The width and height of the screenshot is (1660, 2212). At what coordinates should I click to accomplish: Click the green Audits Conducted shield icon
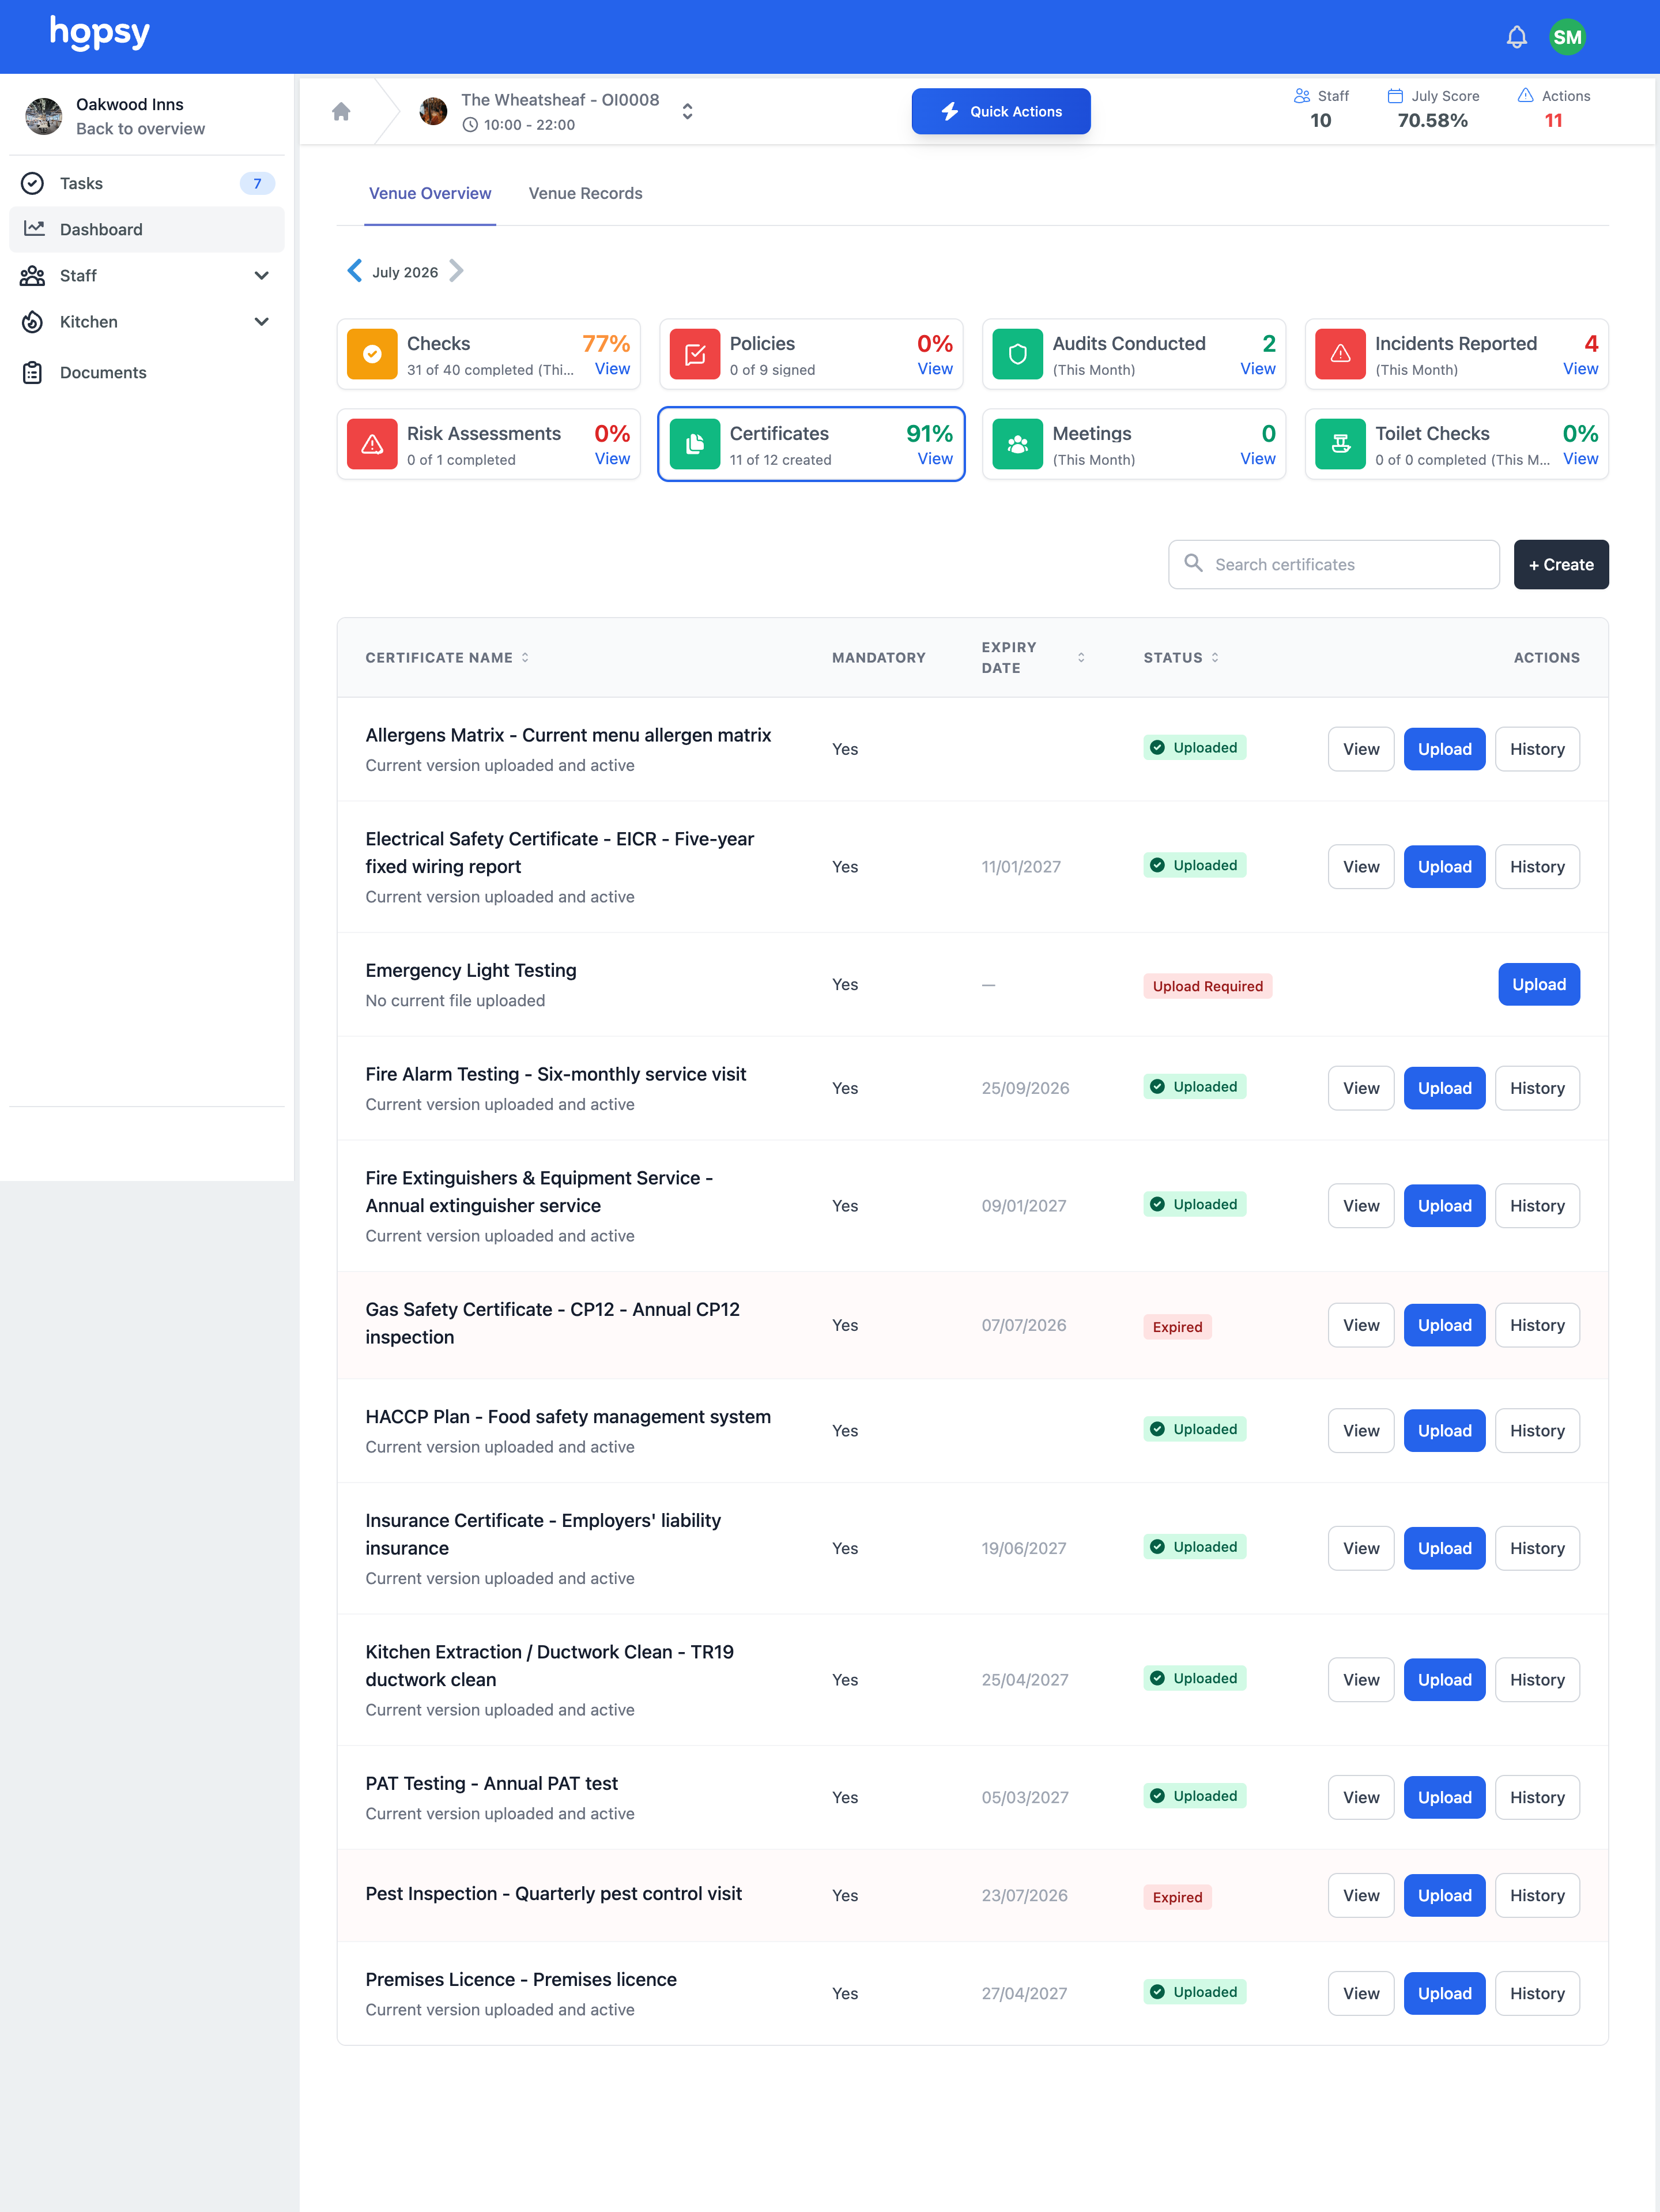coord(1017,354)
